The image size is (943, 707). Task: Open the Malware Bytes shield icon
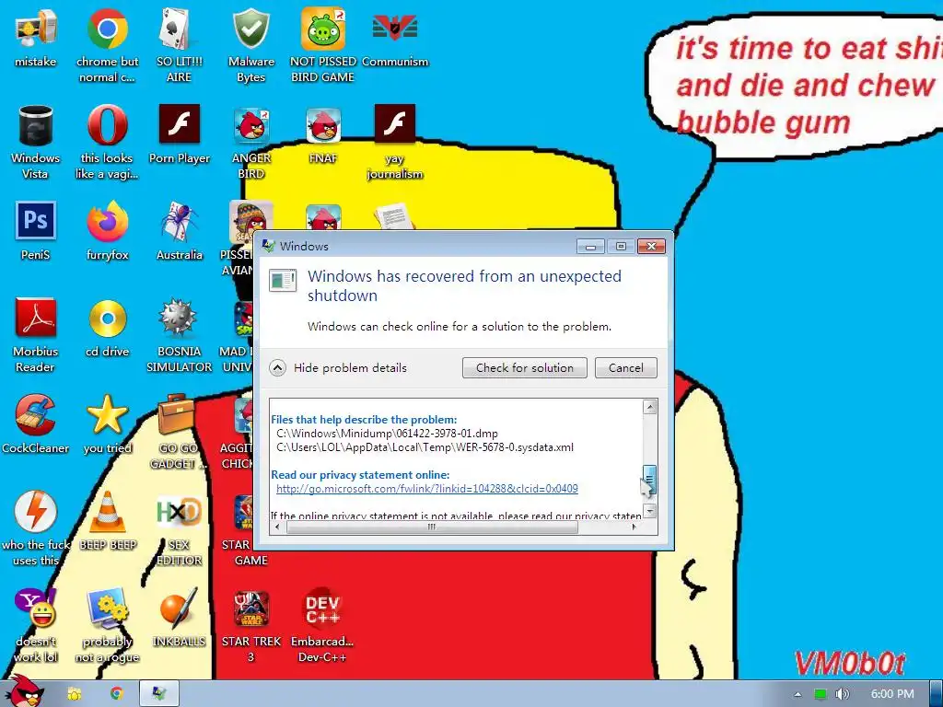pos(250,45)
